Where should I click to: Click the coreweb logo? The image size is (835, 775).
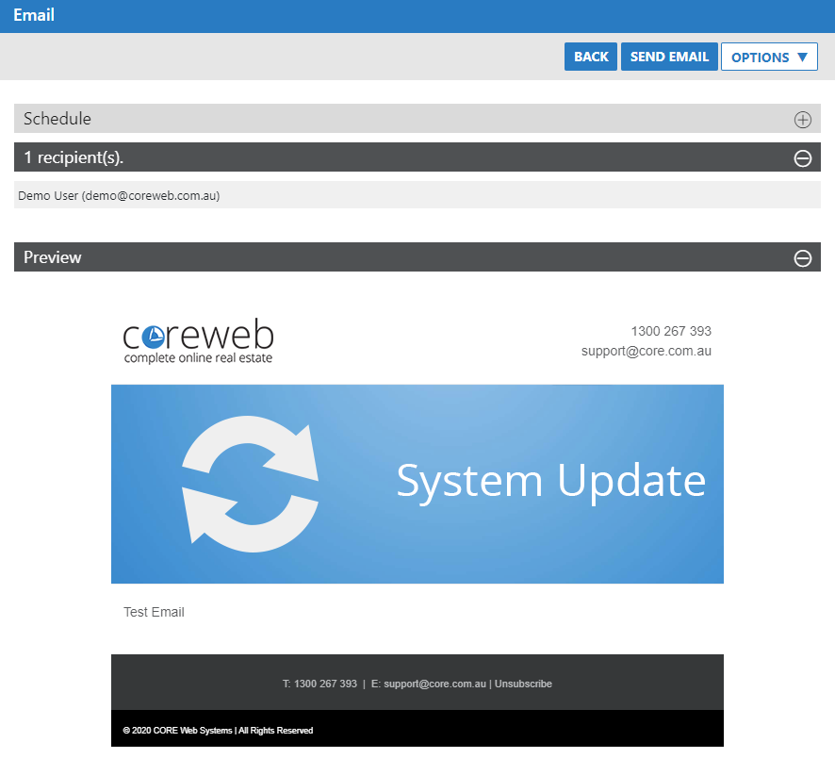pos(198,342)
